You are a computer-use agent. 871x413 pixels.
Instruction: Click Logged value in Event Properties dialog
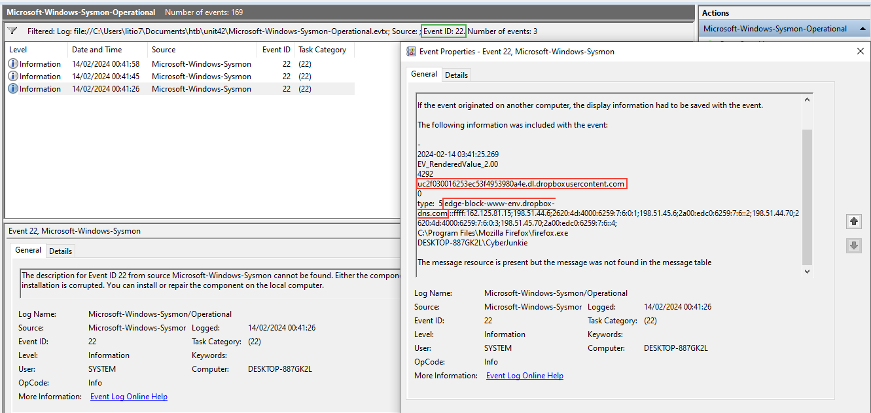677,307
